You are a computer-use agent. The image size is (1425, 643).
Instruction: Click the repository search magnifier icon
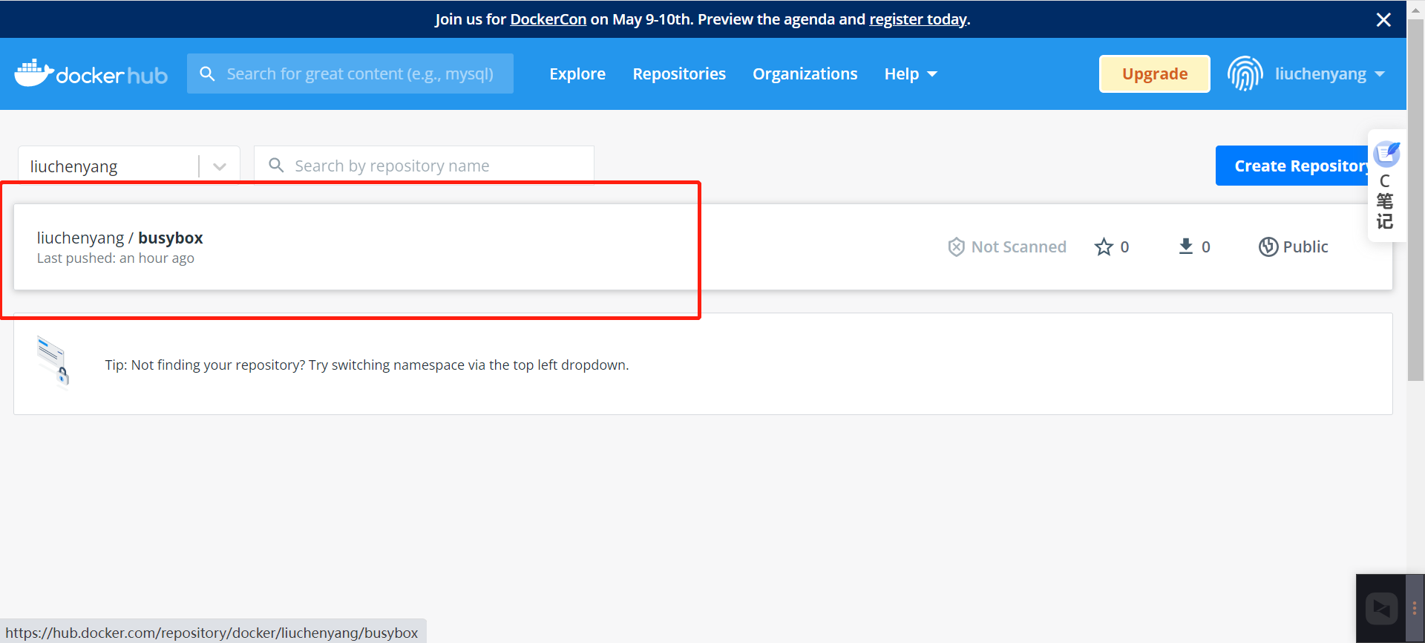(x=276, y=165)
